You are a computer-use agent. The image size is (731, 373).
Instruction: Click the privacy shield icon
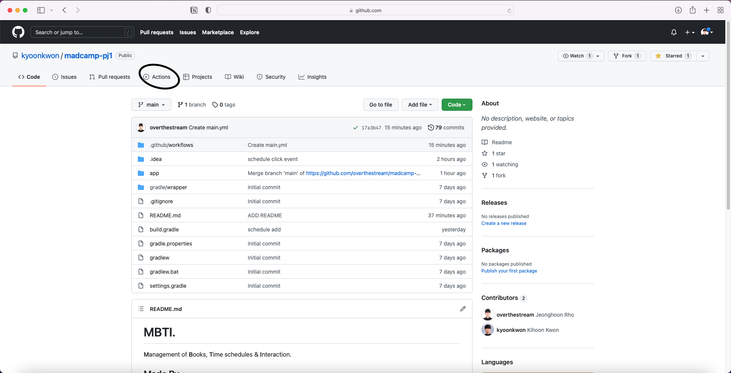208,10
